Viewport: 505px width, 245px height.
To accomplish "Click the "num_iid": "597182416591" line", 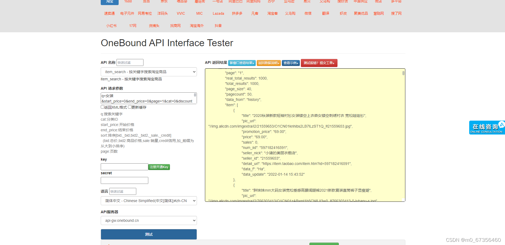I will (x=265, y=148).
